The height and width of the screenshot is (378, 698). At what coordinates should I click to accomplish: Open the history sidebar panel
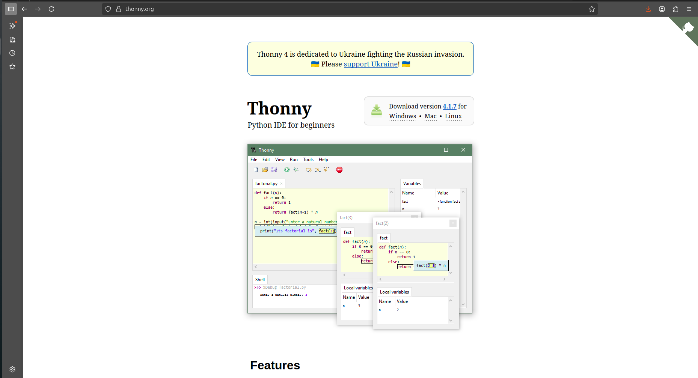pos(12,53)
